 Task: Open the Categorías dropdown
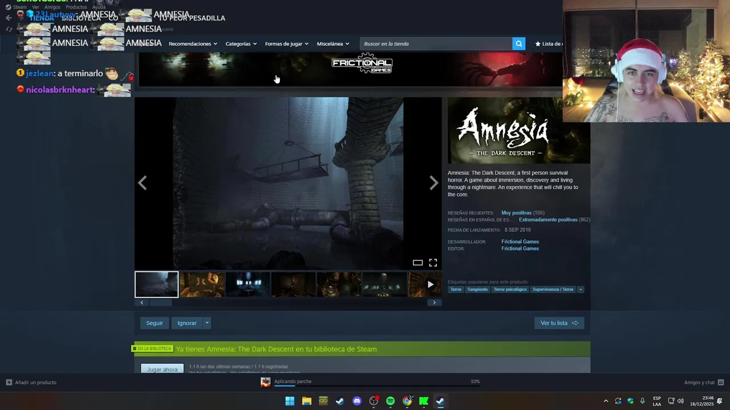tap(241, 44)
